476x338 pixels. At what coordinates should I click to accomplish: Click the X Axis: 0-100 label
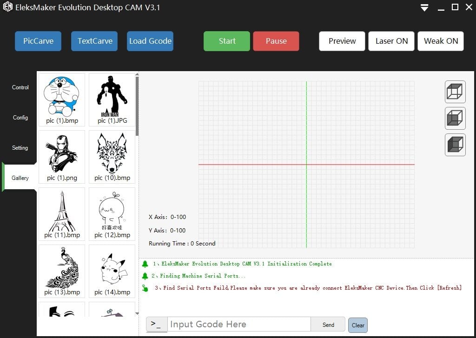click(x=167, y=217)
